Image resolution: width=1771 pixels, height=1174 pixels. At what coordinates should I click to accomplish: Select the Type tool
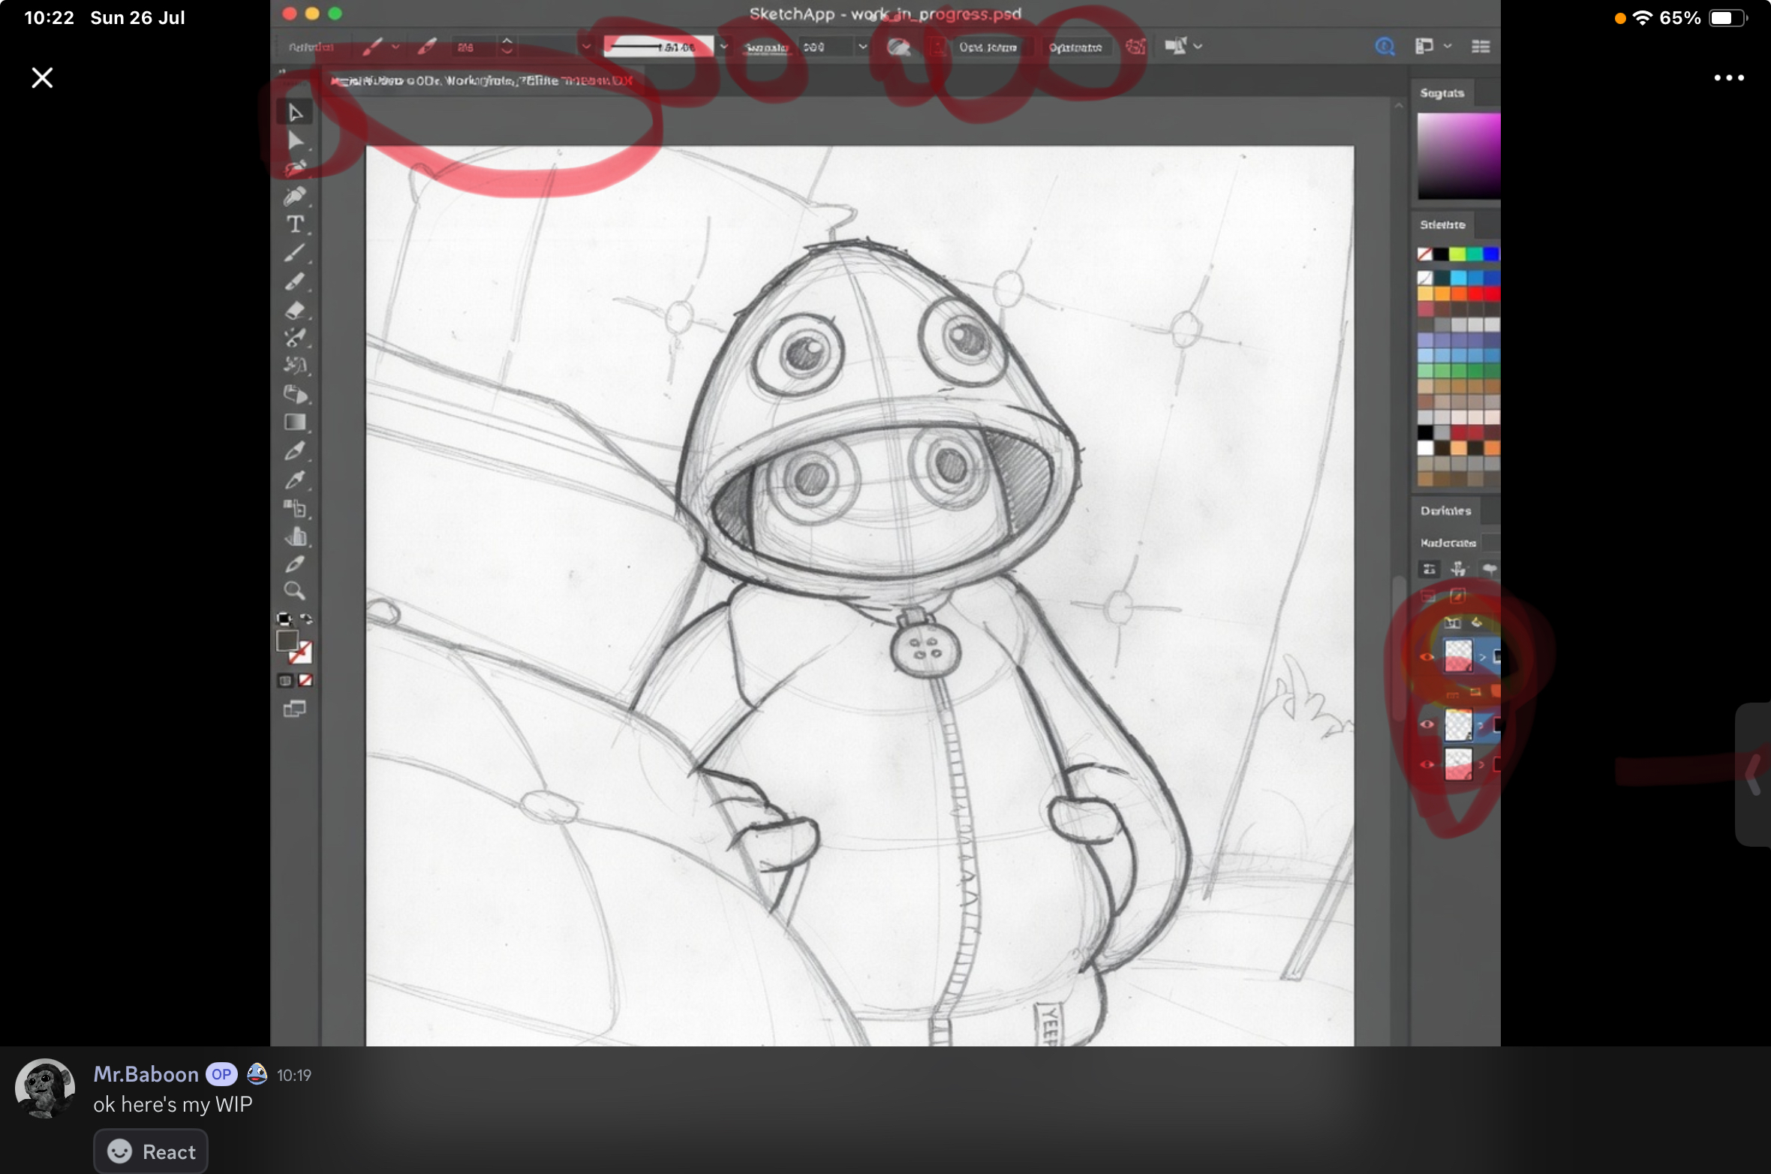[295, 224]
